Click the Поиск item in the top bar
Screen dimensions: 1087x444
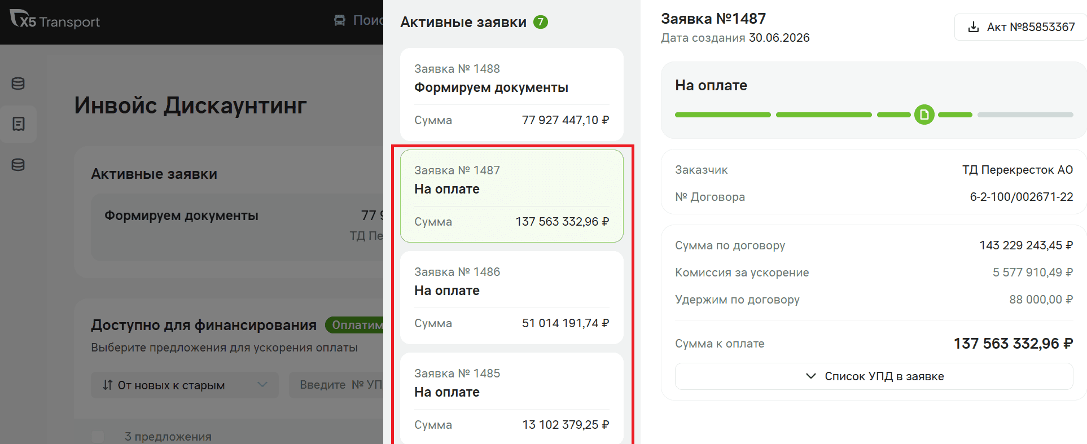368,21
